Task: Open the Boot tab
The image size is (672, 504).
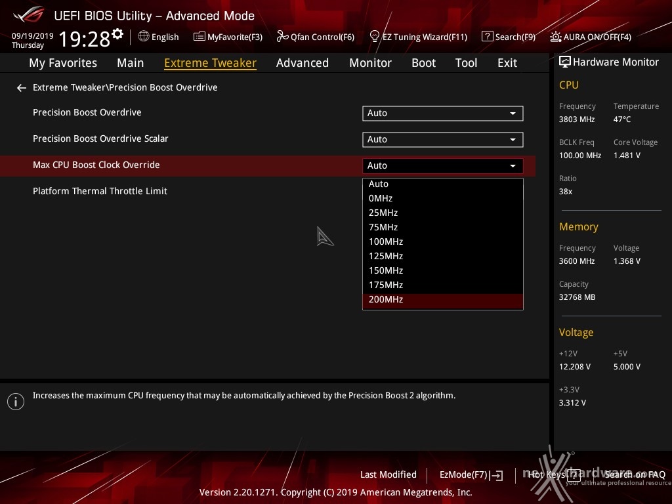Action: pyautogui.click(x=423, y=63)
